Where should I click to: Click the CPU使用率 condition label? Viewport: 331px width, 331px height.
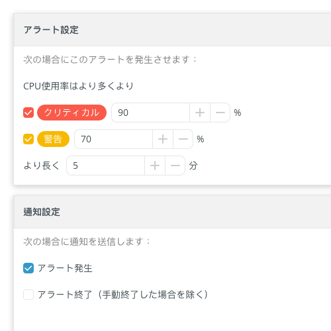coord(78,86)
